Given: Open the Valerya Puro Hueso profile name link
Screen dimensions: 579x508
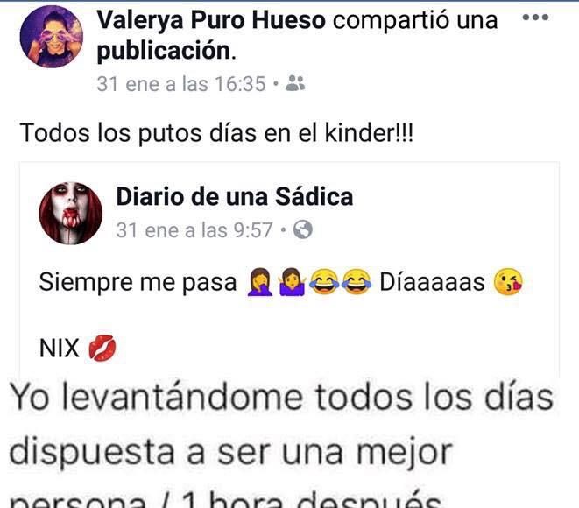Looking at the screenshot, I should pos(211,20).
